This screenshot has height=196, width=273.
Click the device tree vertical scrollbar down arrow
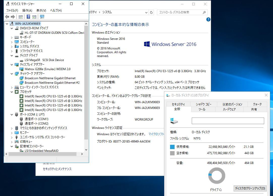point(86,150)
